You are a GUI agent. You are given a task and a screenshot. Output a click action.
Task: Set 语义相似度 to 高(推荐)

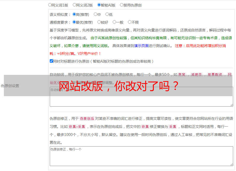pyautogui.click(x=74, y=14)
